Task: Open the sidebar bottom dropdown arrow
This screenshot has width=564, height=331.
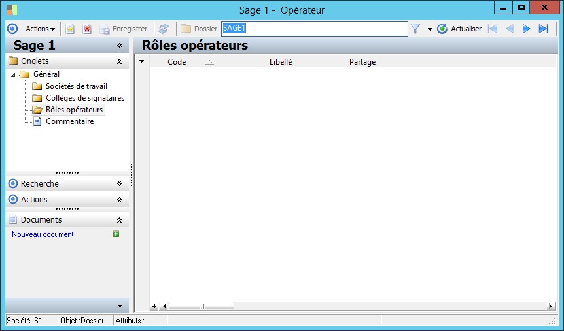Action: point(120,306)
